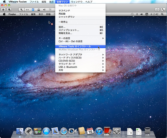Click the Bluetooth icon in guest menu bar
Screen dimensions: 167x138
pos(137,14)
